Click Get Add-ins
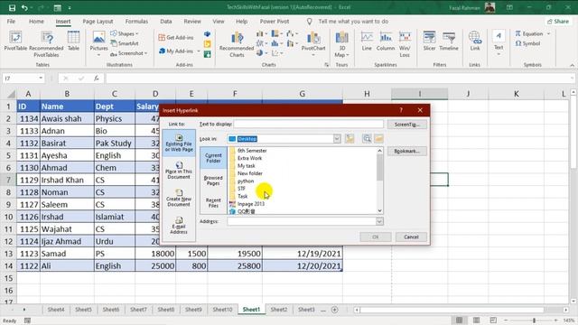Screen dimensions: 578x325 point(176,37)
